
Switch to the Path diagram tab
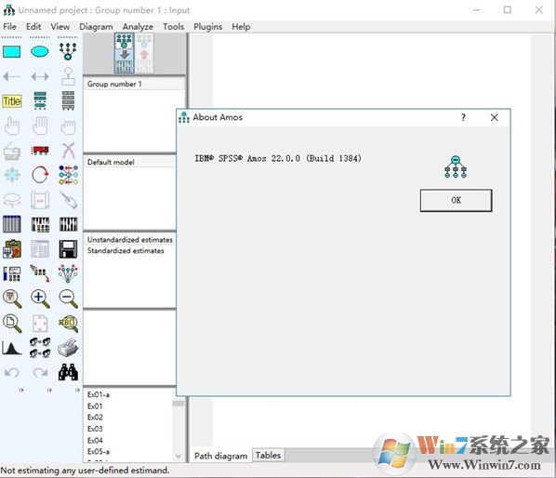220,456
